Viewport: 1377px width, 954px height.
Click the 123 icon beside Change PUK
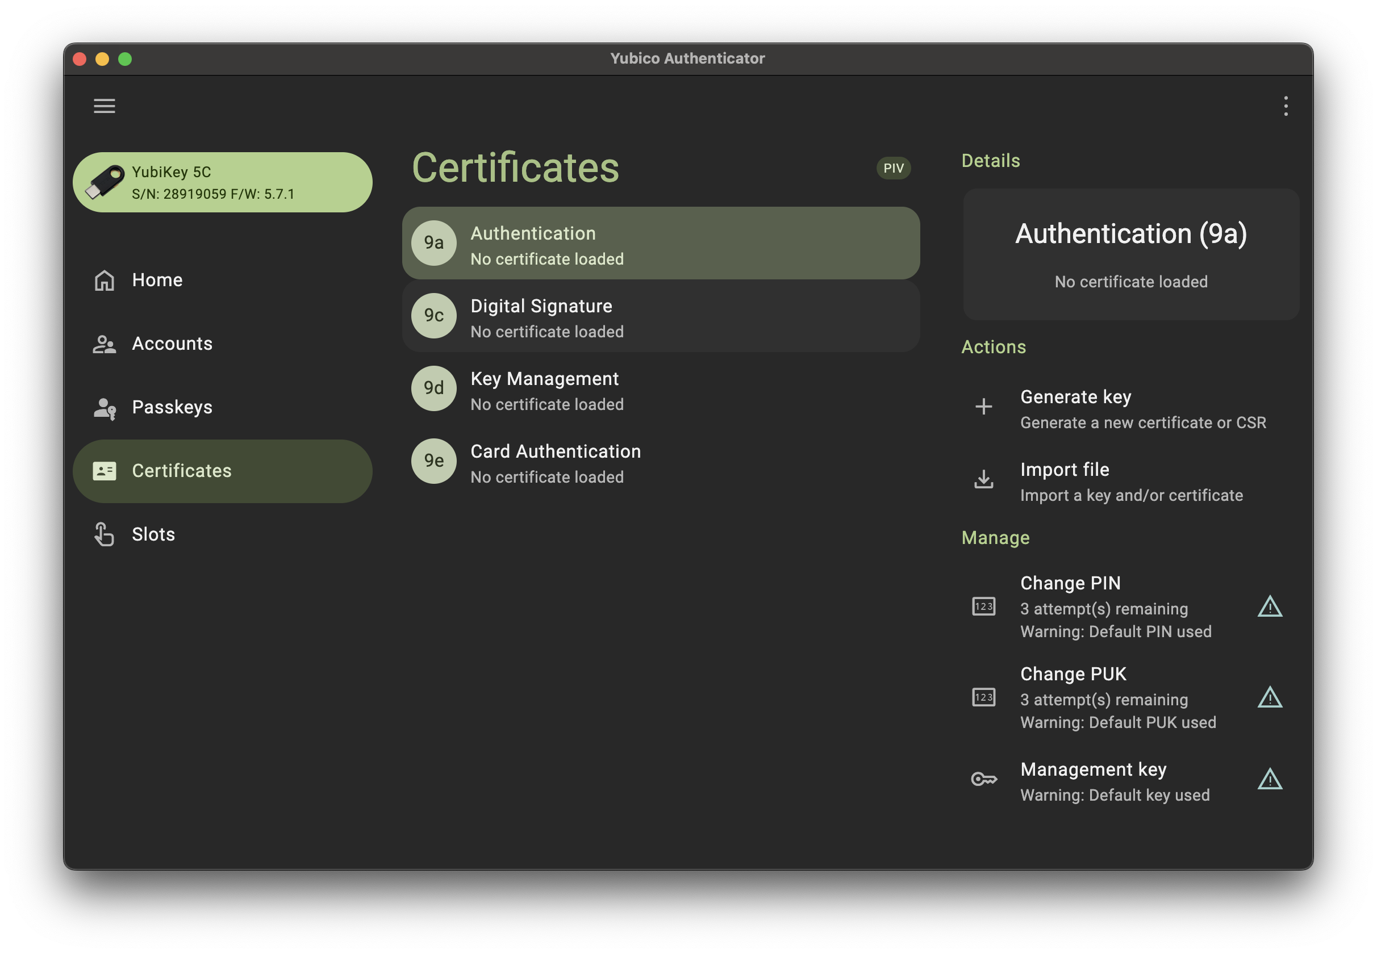click(x=983, y=697)
